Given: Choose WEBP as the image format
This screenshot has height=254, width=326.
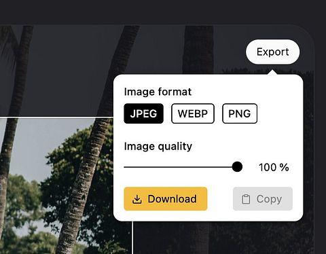Looking at the screenshot, I should click(193, 113).
